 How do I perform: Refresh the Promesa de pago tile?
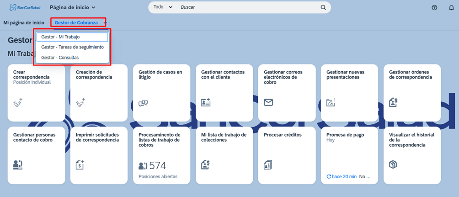click(329, 176)
